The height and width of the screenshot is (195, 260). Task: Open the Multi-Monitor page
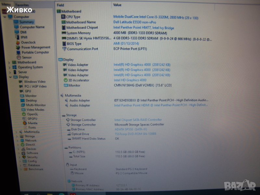(x=36, y=105)
